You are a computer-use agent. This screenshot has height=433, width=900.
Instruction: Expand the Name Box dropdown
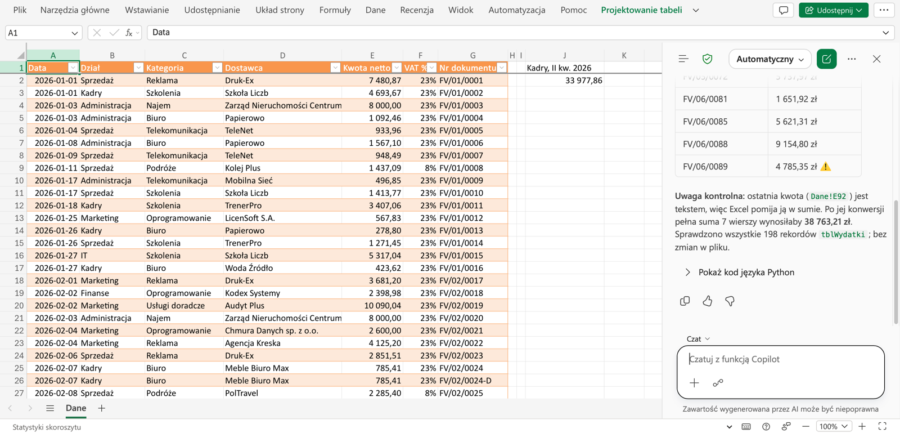point(74,33)
